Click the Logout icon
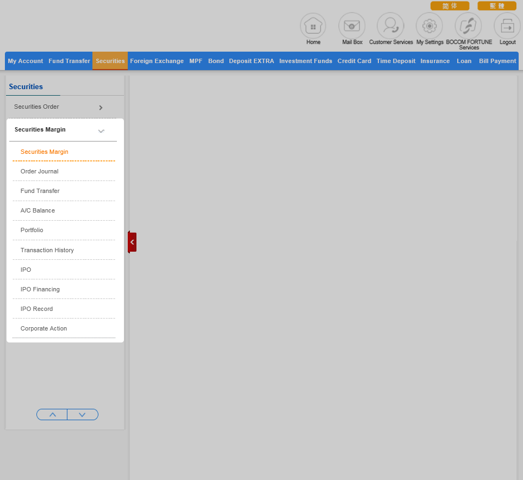The image size is (523, 480). [x=507, y=26]
